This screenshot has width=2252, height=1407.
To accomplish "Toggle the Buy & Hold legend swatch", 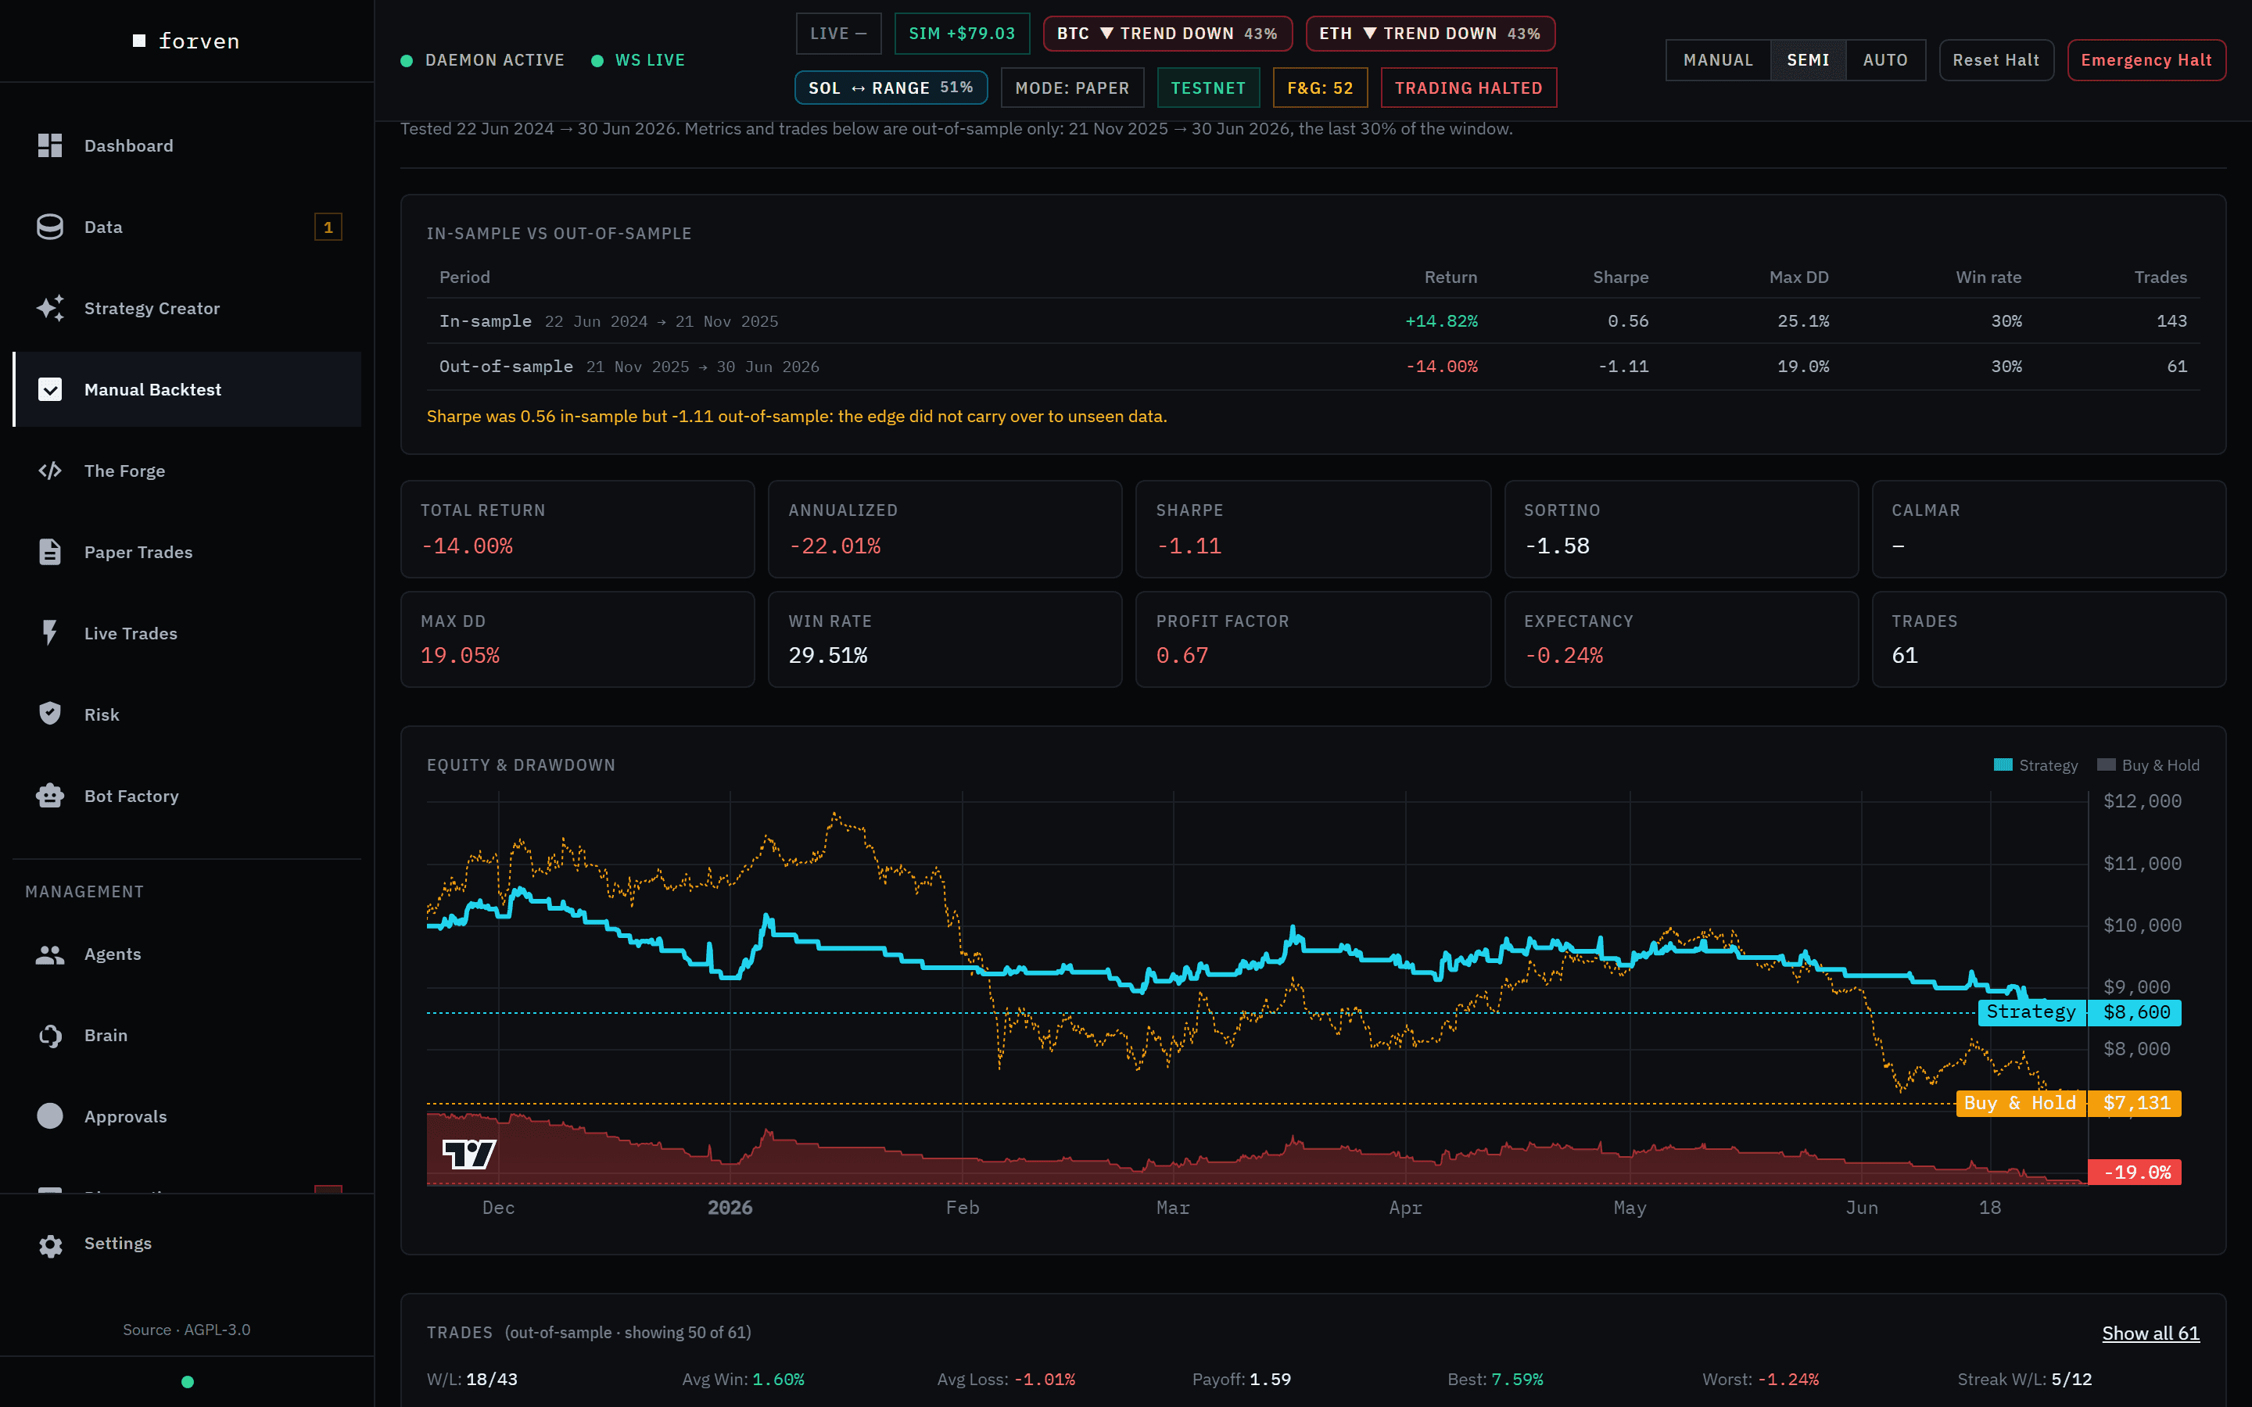I will 2106,765.
